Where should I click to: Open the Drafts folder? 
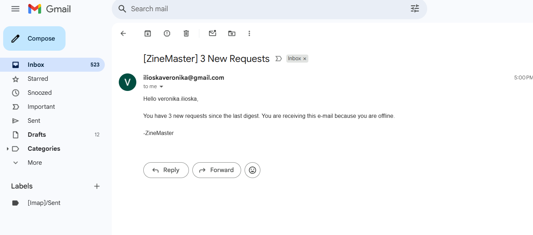coord(37,135)
